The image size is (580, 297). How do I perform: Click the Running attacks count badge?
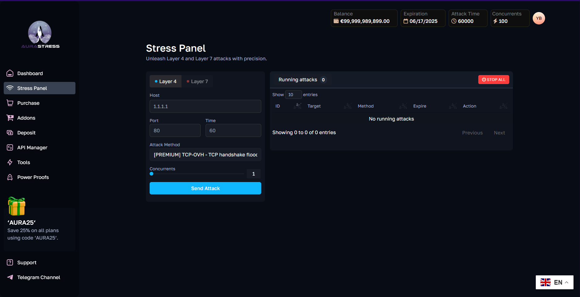[323, 80]
